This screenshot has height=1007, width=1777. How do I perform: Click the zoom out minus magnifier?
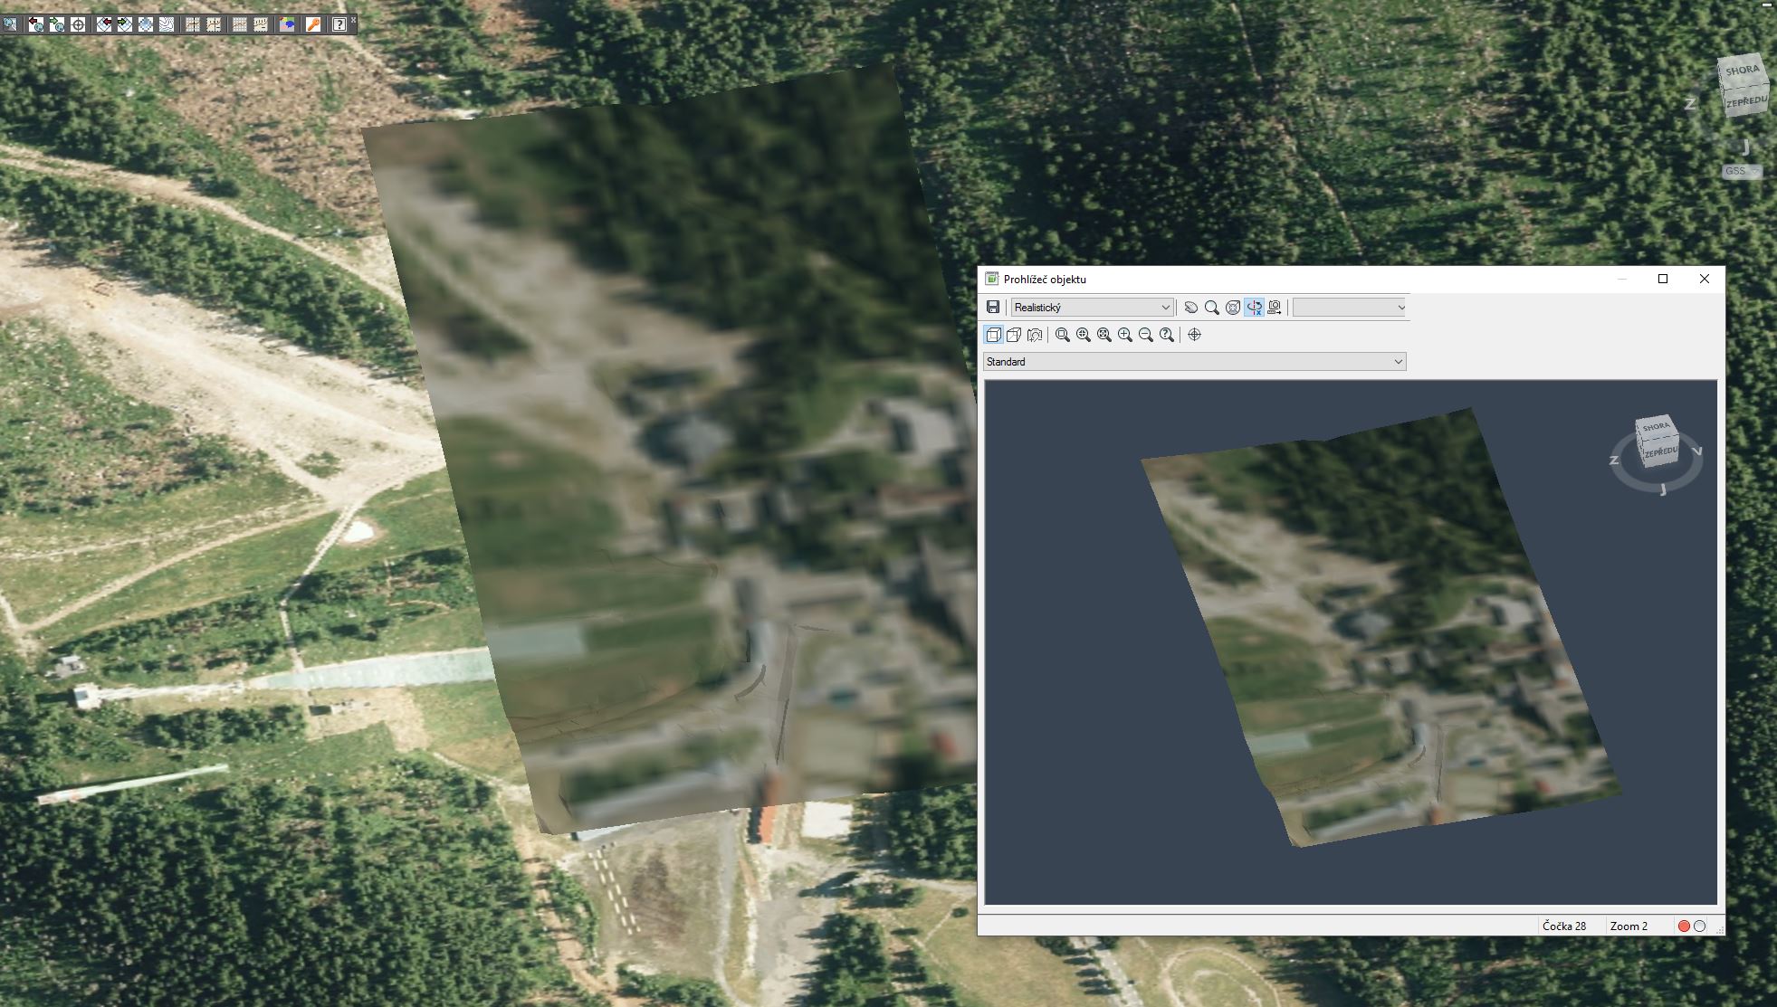(x=1146, y=335)
